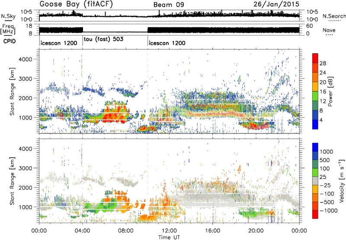Screen dimensions: 346x240
Task: Click the 3000 tick on velocity panel
Action: 25,168
